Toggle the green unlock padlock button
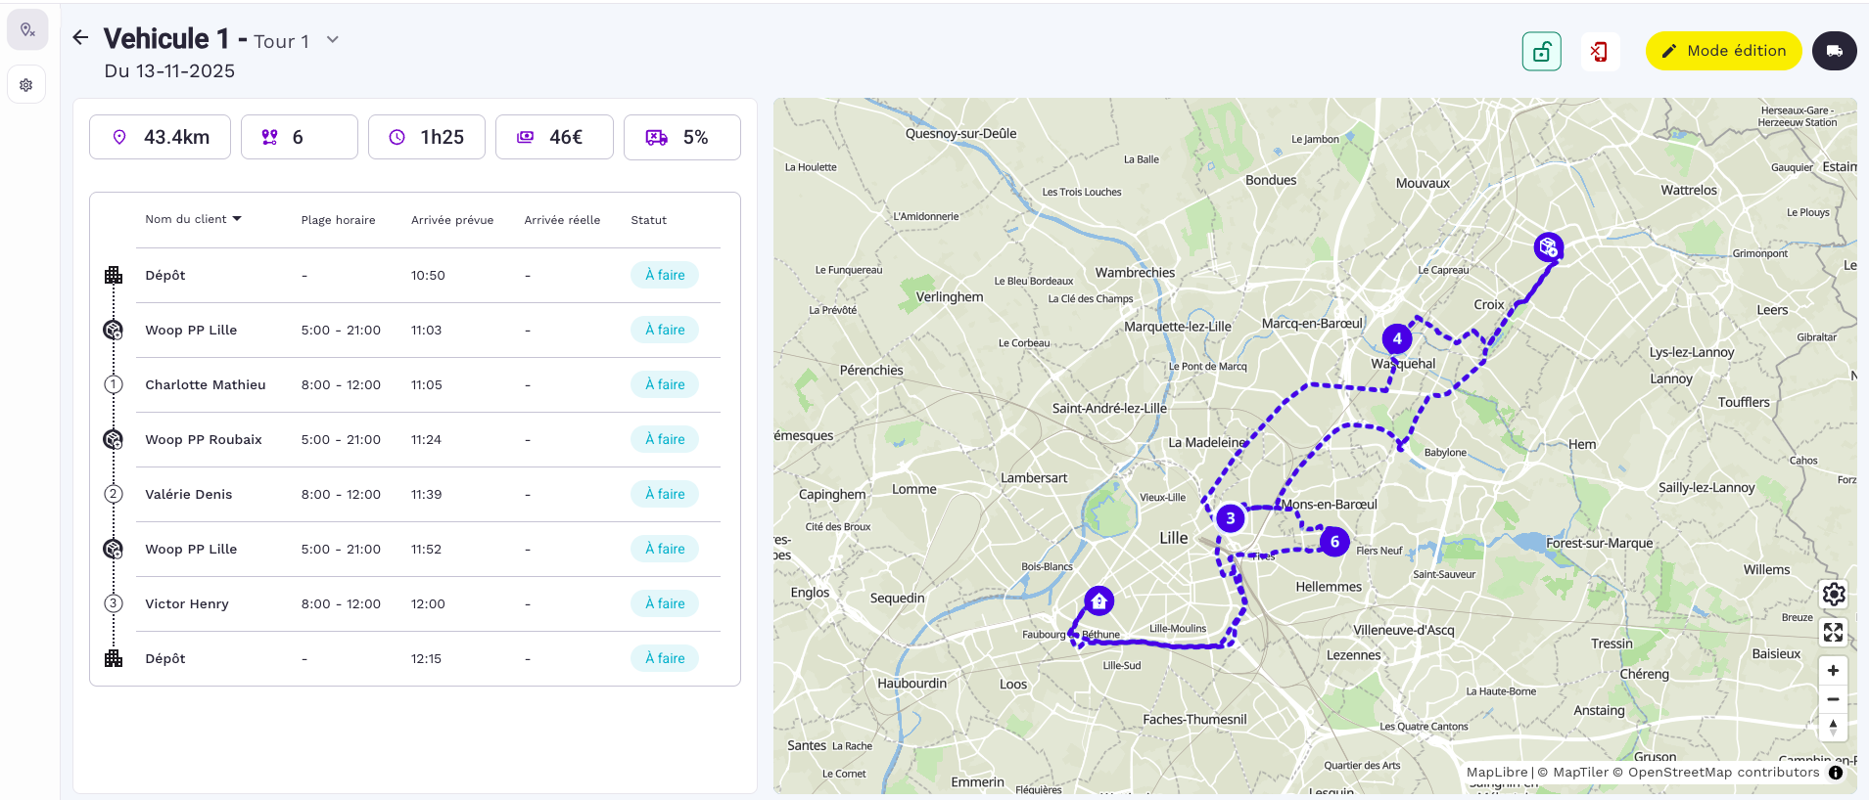This screenshot has width=1869, height=800. [x=1541, y=52]
